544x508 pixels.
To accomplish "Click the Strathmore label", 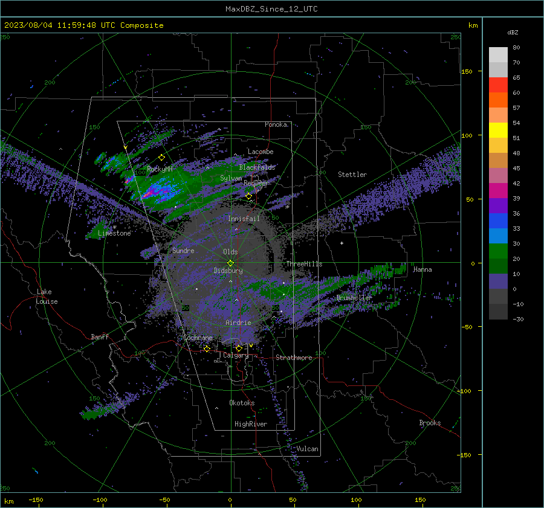I will click(x=294, y=358).
